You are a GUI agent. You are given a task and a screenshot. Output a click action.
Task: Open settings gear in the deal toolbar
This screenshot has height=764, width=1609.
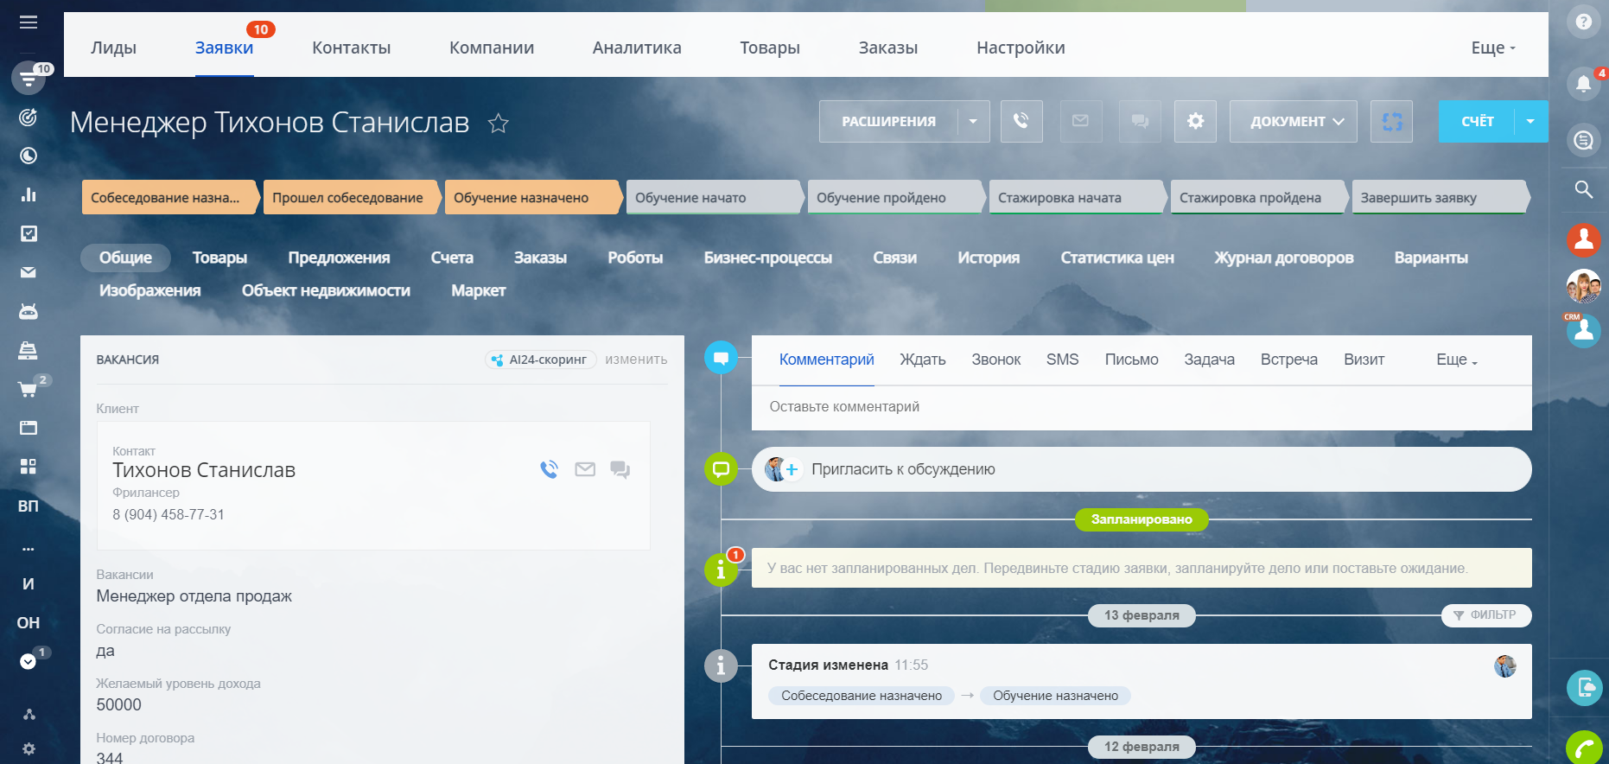[1195, 122]
